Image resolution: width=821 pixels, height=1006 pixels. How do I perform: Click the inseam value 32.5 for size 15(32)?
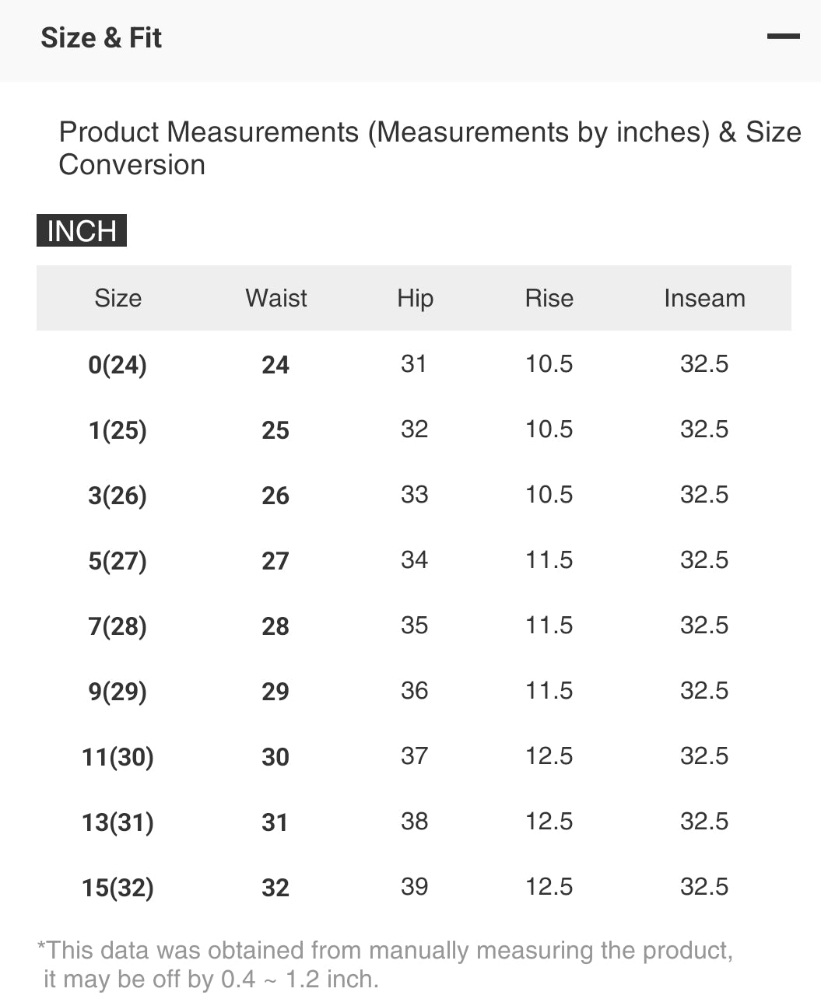(704, 886)
